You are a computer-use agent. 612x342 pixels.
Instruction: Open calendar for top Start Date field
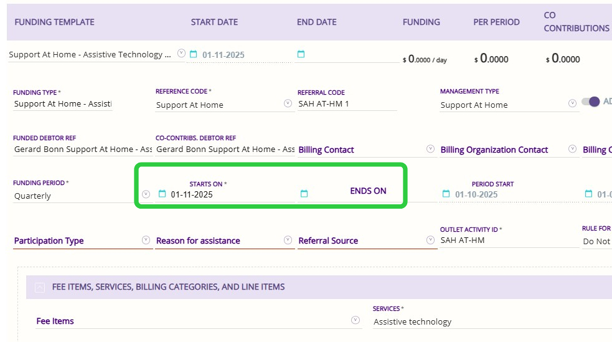coord(193,54)
